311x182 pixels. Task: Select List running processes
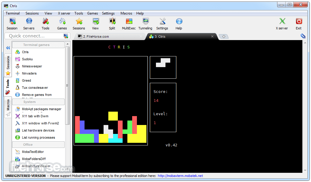[38, 137]
